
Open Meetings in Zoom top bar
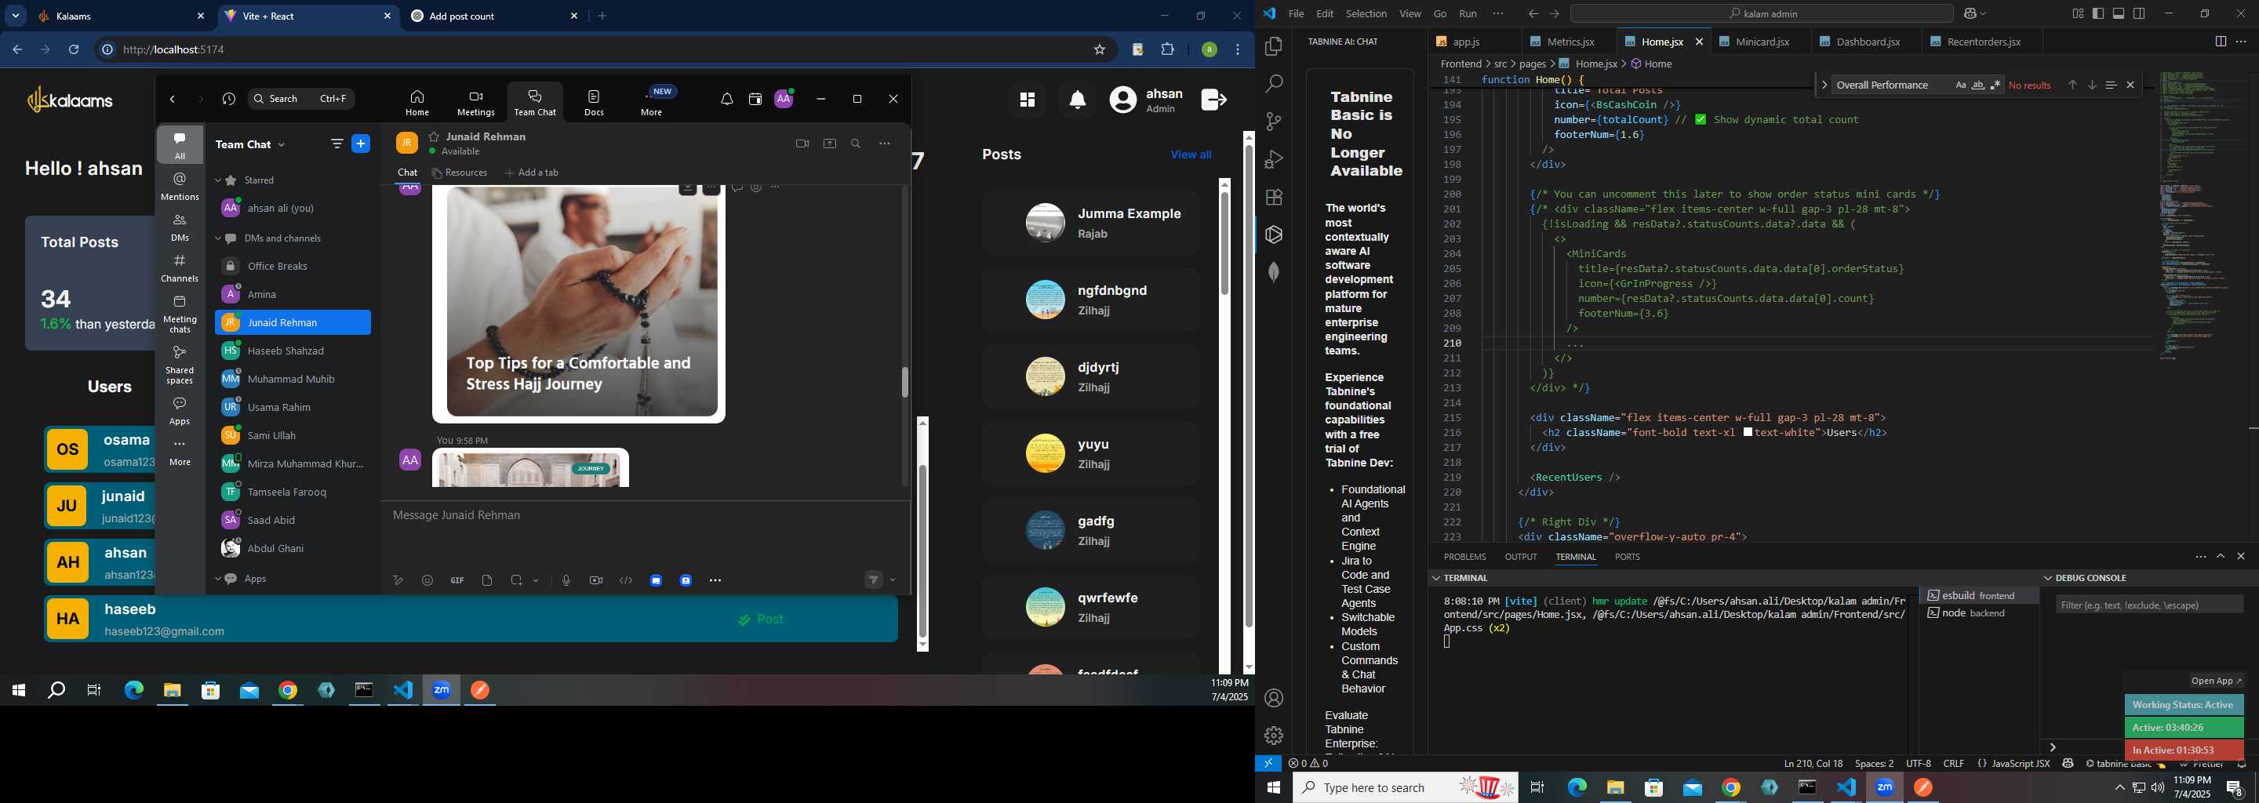[x=475, y=103]
